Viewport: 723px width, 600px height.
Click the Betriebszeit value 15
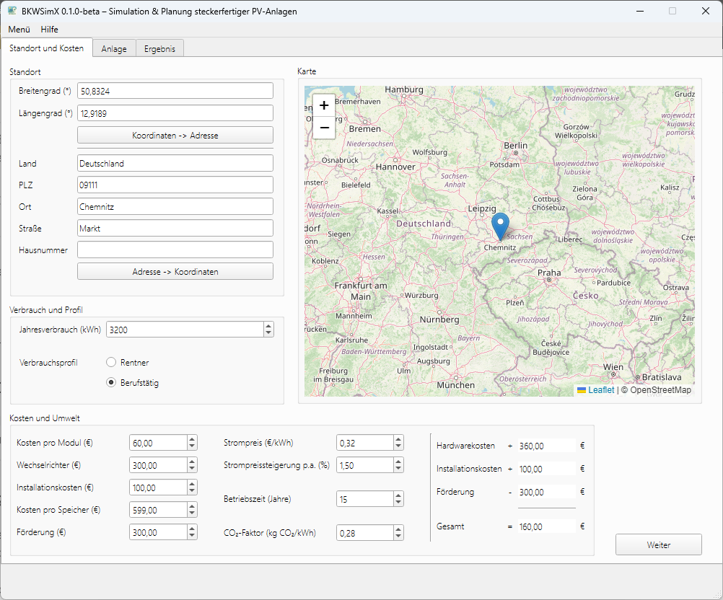point(364,499)
